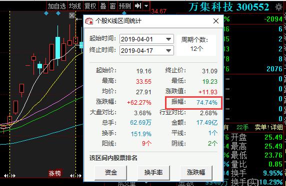286x186 pixels.
Task: Click the 涨榜 label on the chart
Action: (54, 173)
